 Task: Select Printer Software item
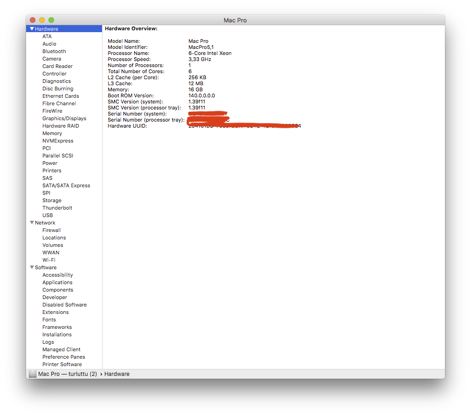[x=62, y=364]
